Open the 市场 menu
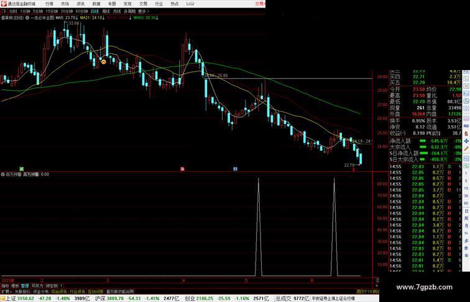470x302 pixels. tap(65, 4)
